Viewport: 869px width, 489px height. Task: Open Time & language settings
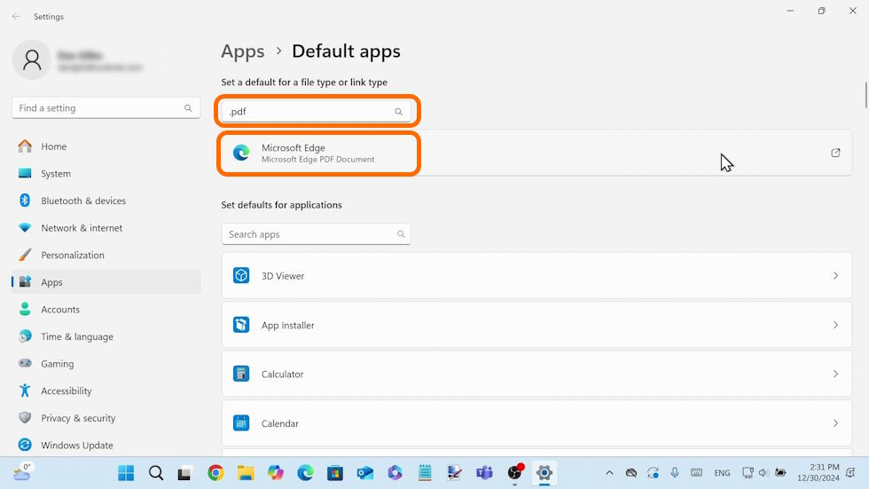106,336
